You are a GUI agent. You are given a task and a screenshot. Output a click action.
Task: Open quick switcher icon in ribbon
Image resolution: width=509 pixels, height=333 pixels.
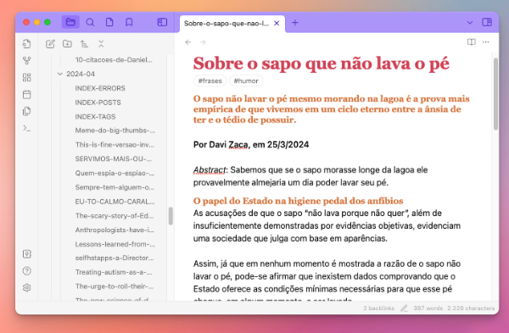(27, 44)
